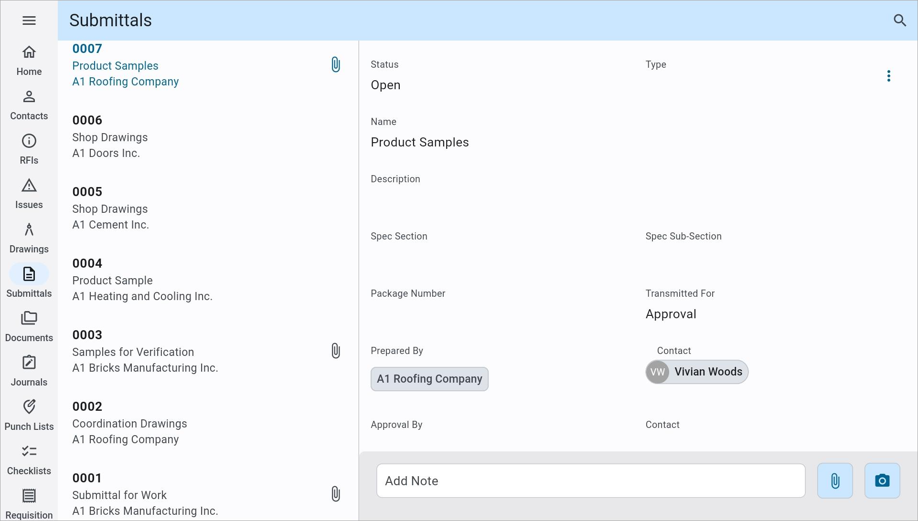Open attachment for submittal 0003
Screen dimensions: 918x521
point(336,351)
